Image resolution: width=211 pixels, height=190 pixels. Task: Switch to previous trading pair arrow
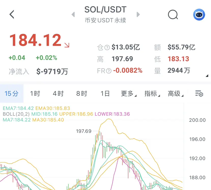(73, 14)
